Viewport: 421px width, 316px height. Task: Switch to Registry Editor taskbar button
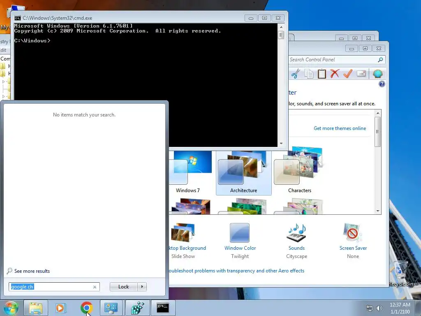pyautogui.click(x=137, y=308)
